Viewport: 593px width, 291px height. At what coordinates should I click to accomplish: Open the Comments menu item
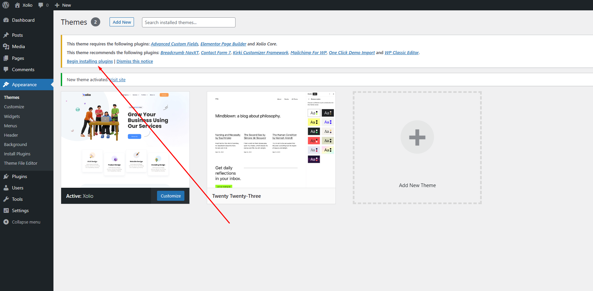click(27, 69)
